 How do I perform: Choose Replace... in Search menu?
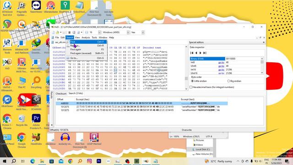pos(87,46)
